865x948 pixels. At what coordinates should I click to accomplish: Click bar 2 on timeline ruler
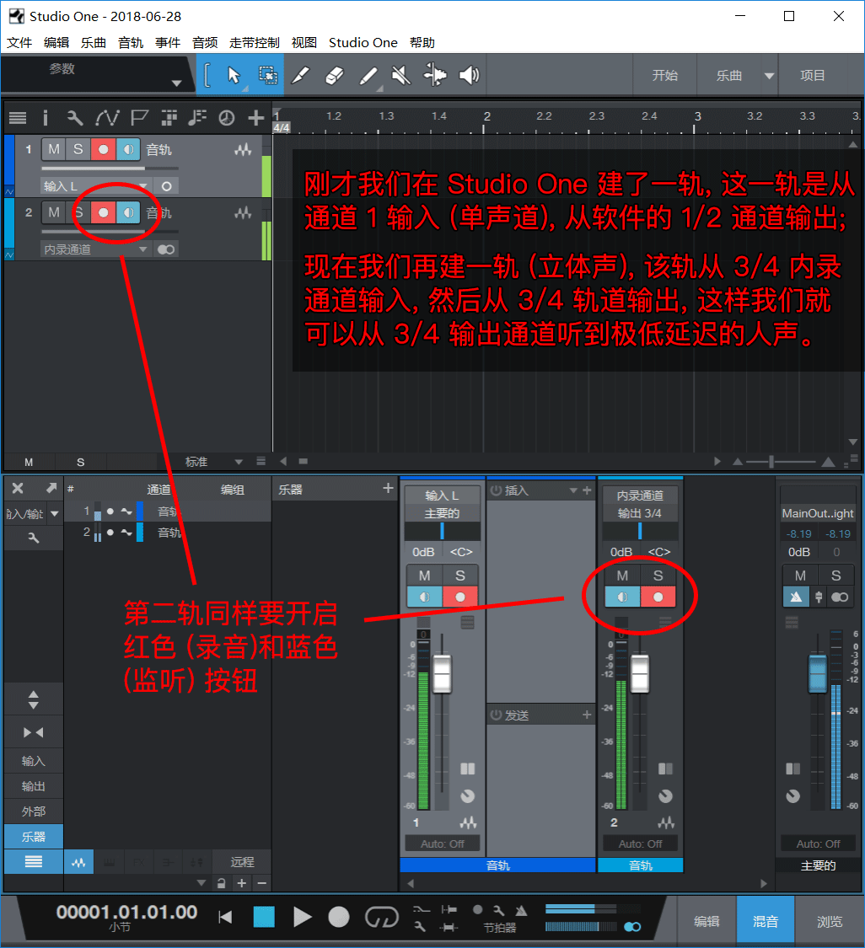coord(486,116)
